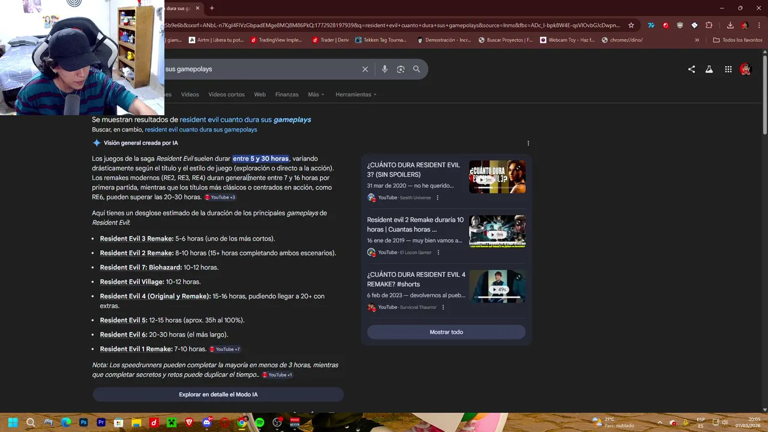The width and height of the screenshot is (768, 432).
Task: Expand the Herramientas dropdown
Action: pyautogui.click(x=356, y=94)
